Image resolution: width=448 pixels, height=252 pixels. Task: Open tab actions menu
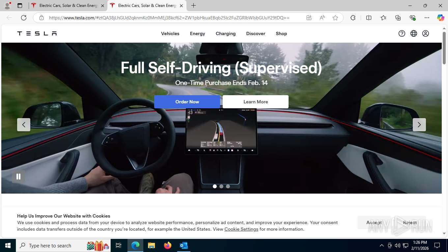pos(20,6)
